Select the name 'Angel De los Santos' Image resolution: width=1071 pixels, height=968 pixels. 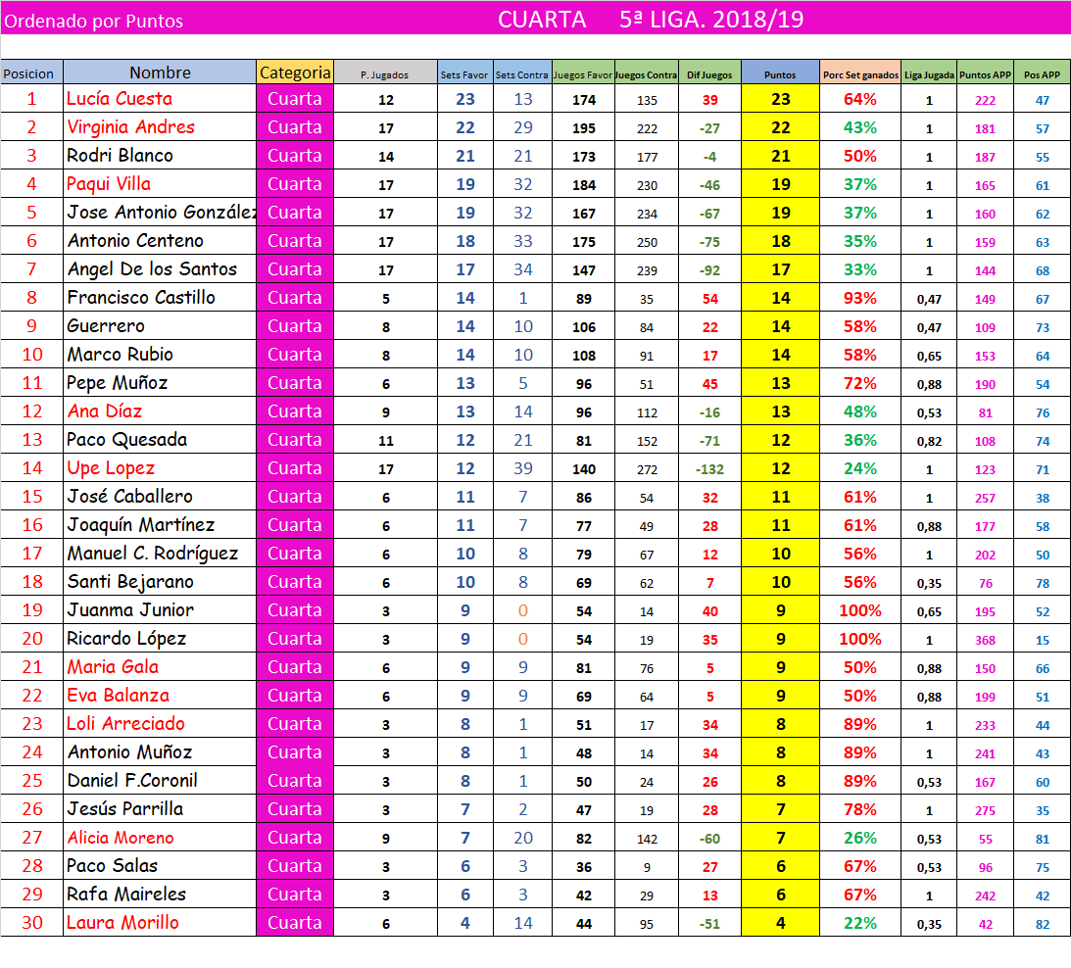click(x=152, y=269)
